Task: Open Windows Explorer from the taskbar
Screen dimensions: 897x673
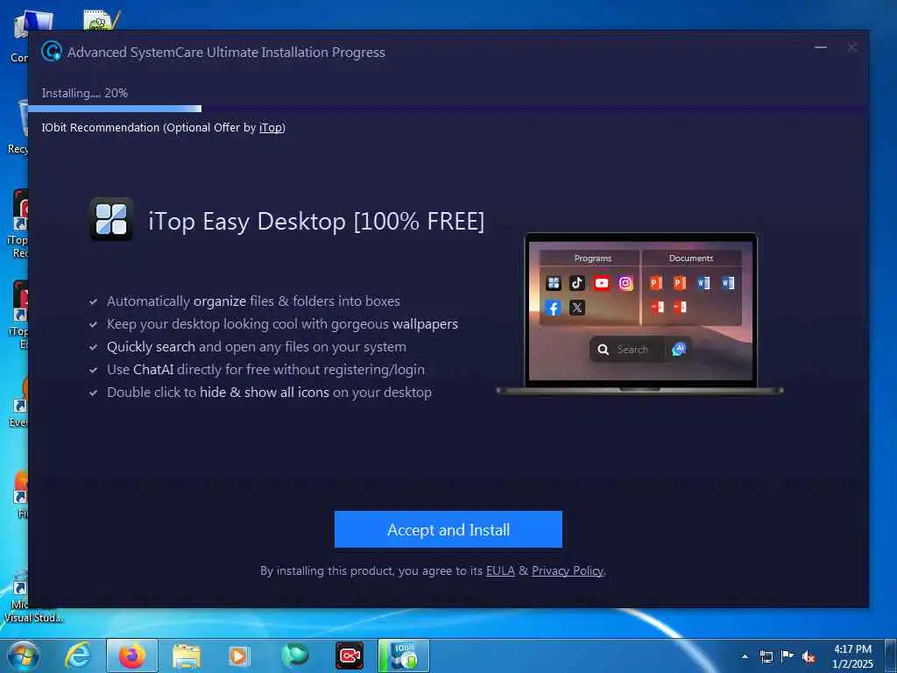Action: [187, 655]
